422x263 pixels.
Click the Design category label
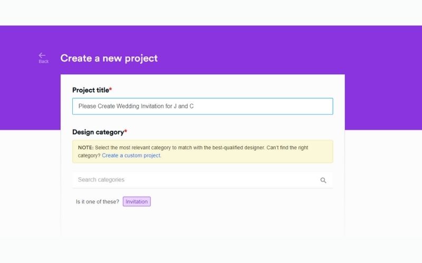[x=98, y=132]
